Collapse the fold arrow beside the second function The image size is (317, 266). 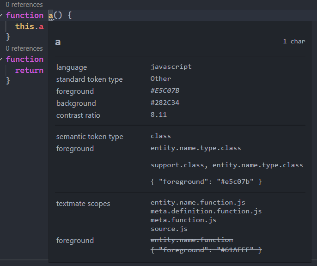click(1, 59)
